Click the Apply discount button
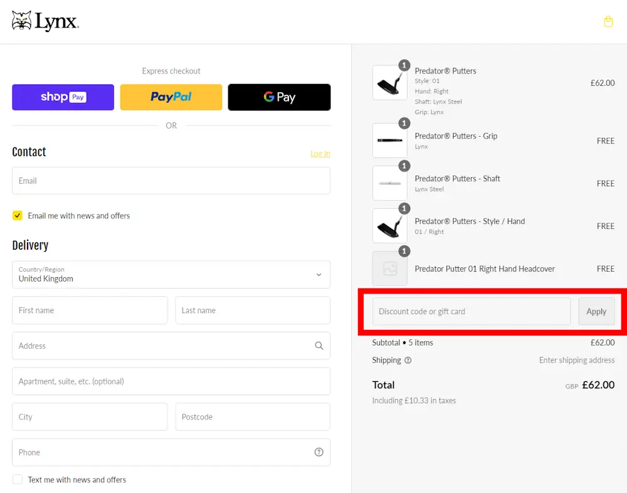Viewport: 627px width, 493px height. (596, 311)
